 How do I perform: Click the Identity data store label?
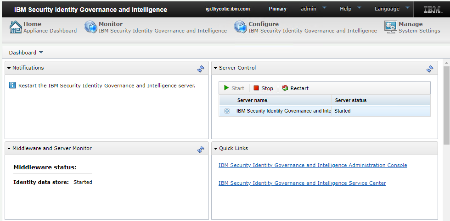(x=41, y=182)
